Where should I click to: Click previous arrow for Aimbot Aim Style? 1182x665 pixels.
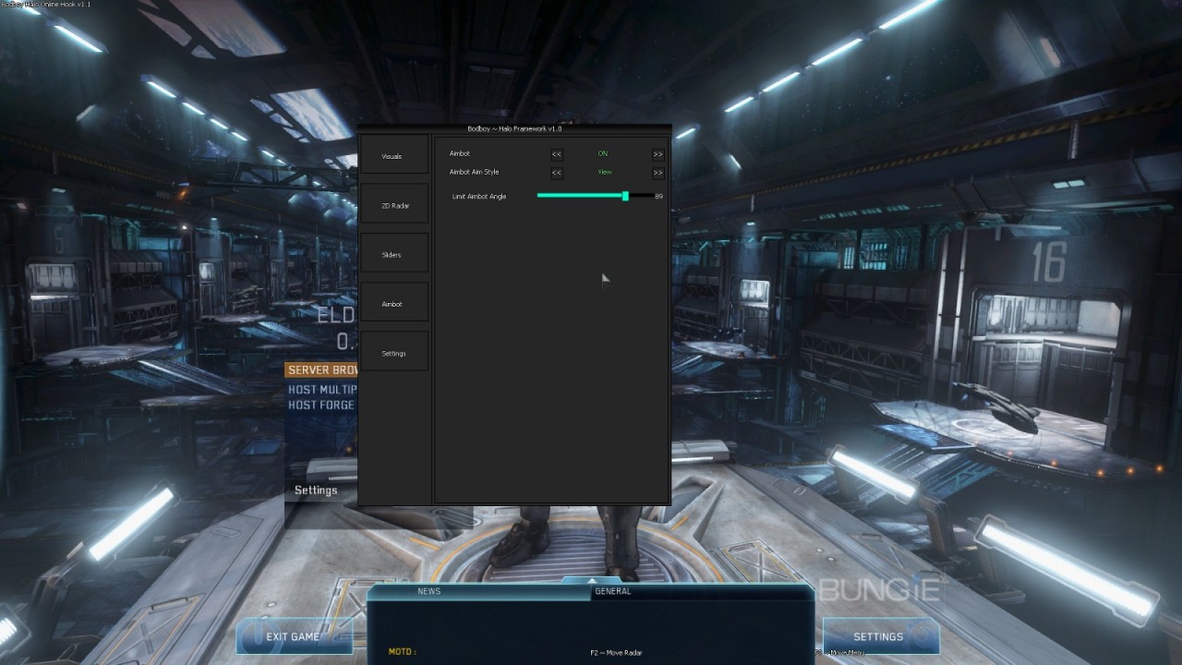coord(557,173)
